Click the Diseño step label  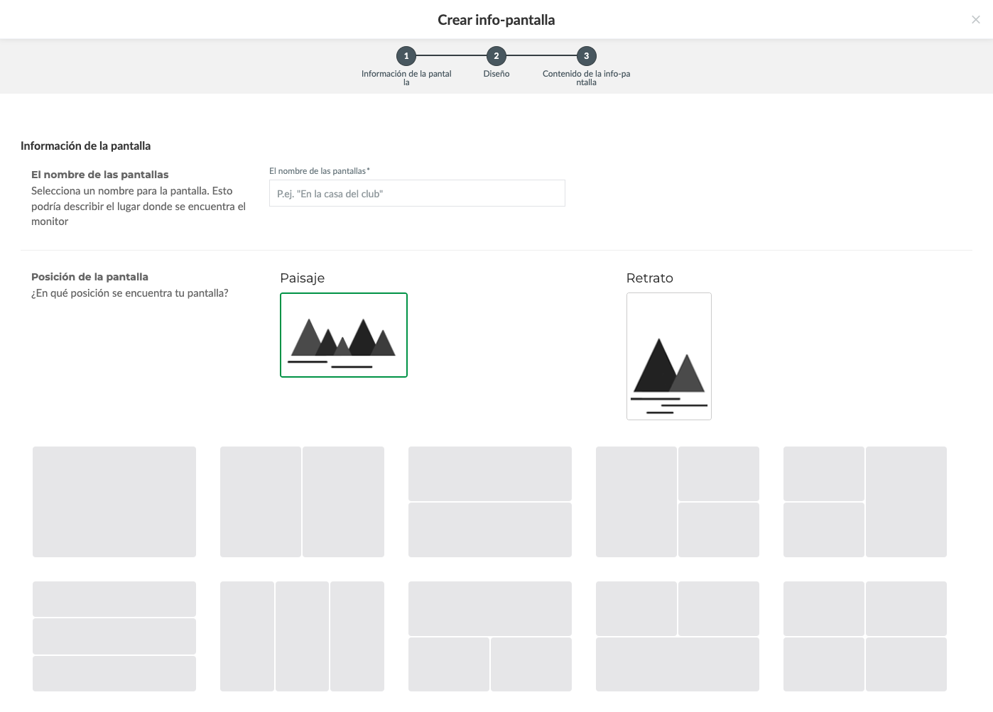496,74
